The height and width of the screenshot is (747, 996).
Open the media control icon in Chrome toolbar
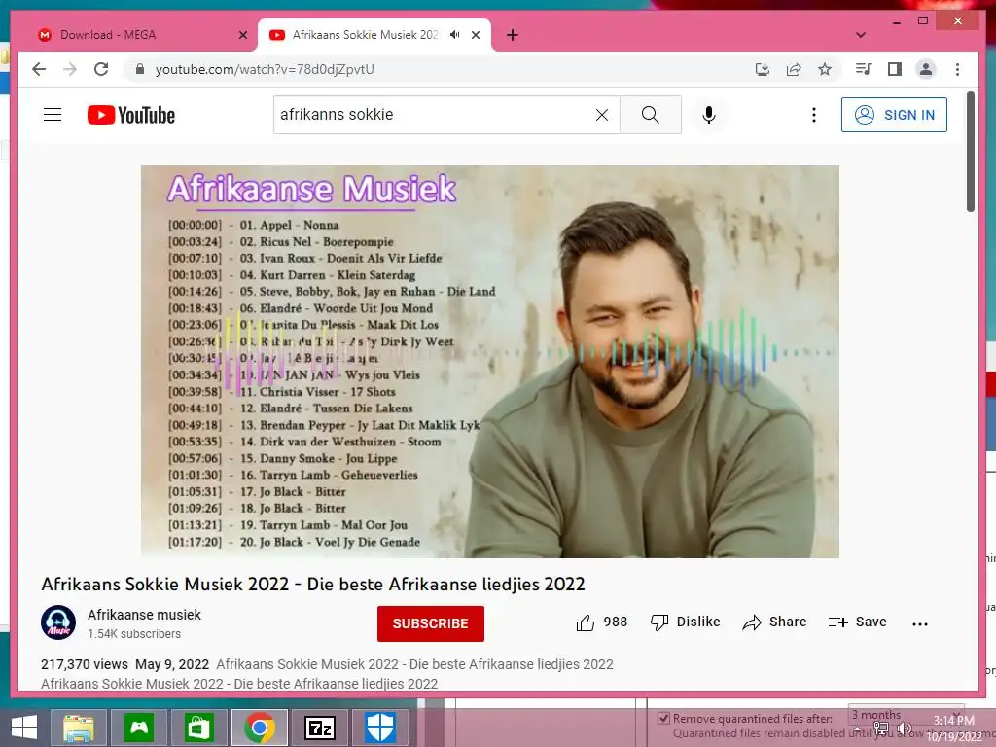coord(864,69)
